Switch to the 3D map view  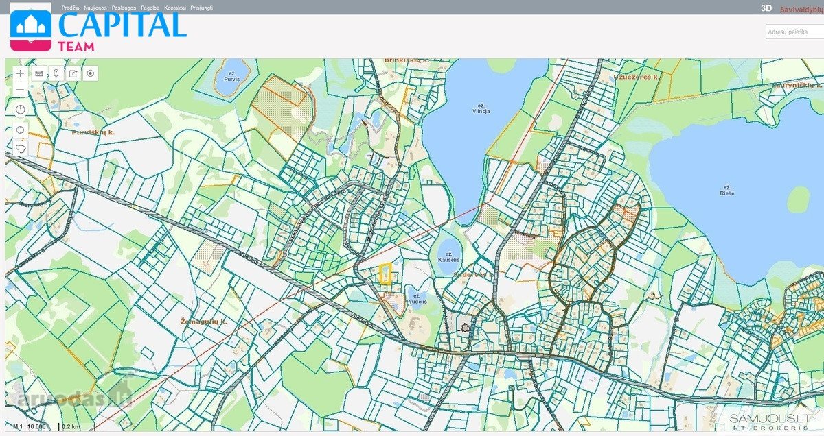(x=766, y=9)
